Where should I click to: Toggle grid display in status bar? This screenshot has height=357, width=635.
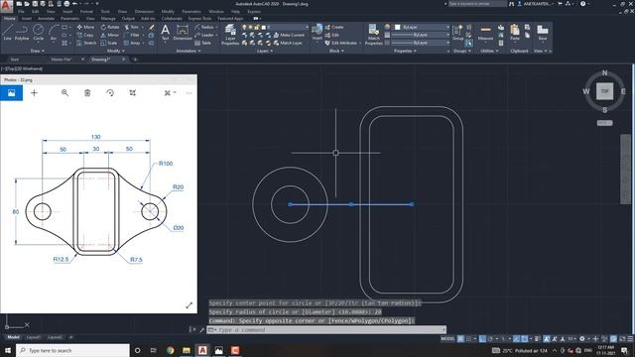(460, 339)
